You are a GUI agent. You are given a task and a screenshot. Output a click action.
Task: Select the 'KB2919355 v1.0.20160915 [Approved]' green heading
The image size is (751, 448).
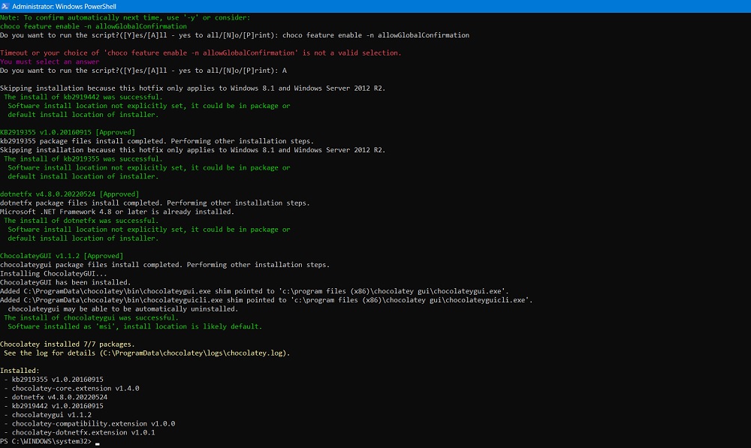pos(66,132)
